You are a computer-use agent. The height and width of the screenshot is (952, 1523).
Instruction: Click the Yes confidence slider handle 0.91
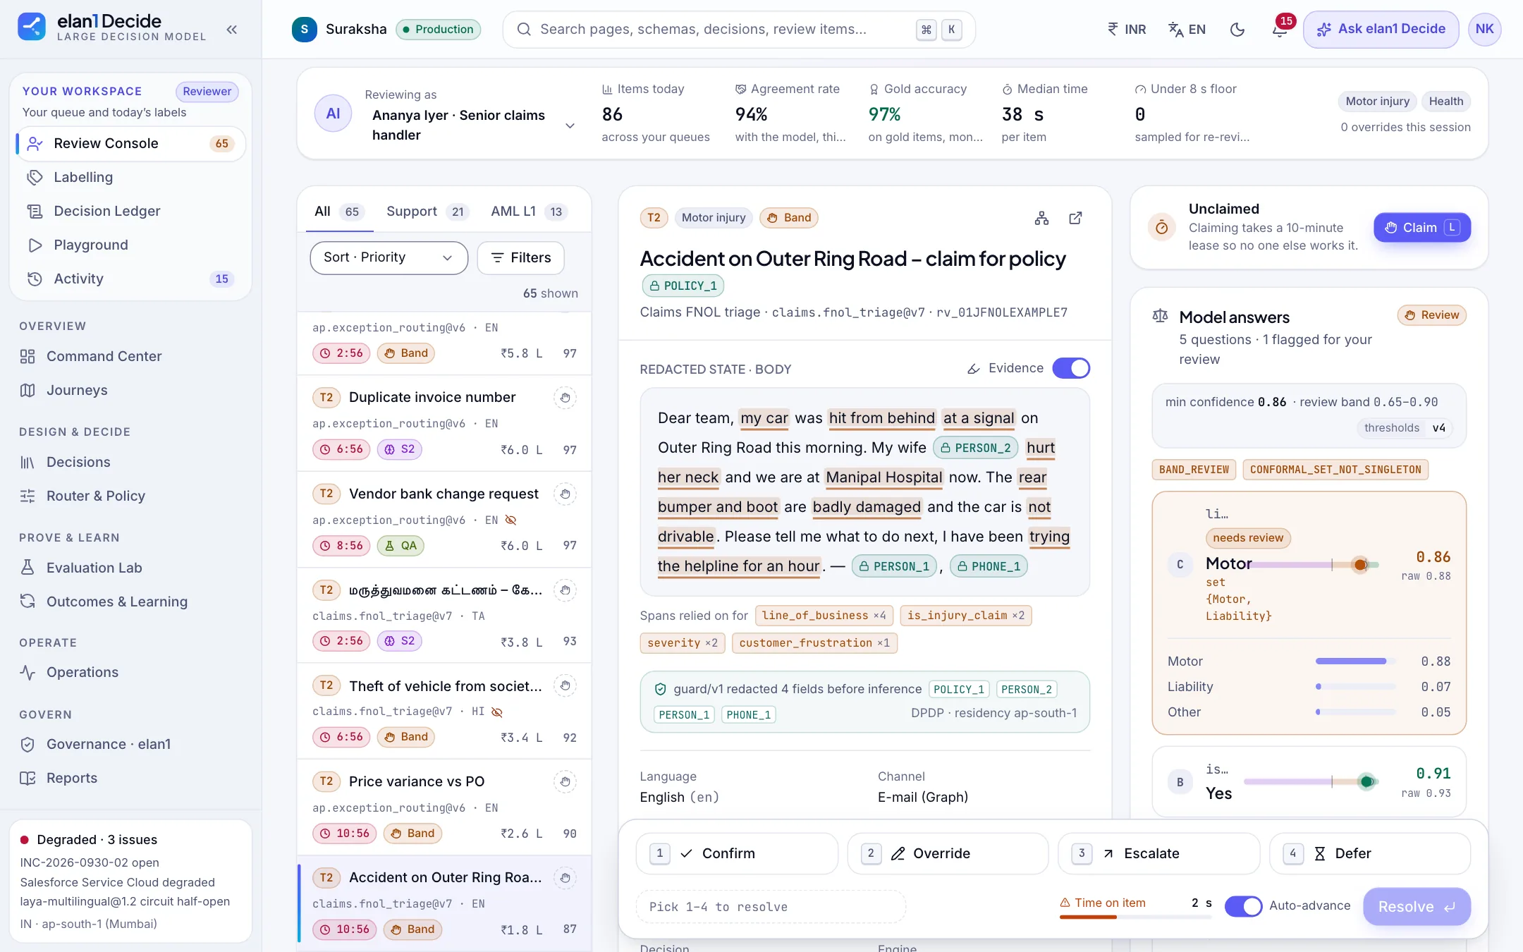1366,781
